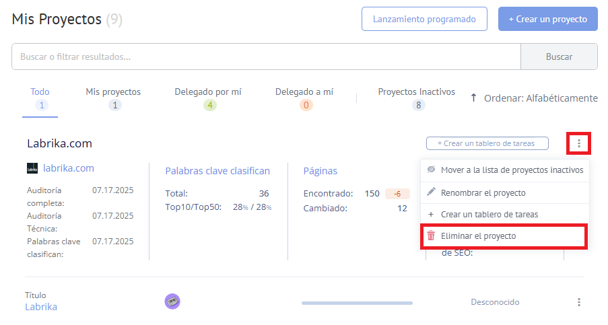
Task: Switch to the Todo tab
Action: tap(40, 98)
